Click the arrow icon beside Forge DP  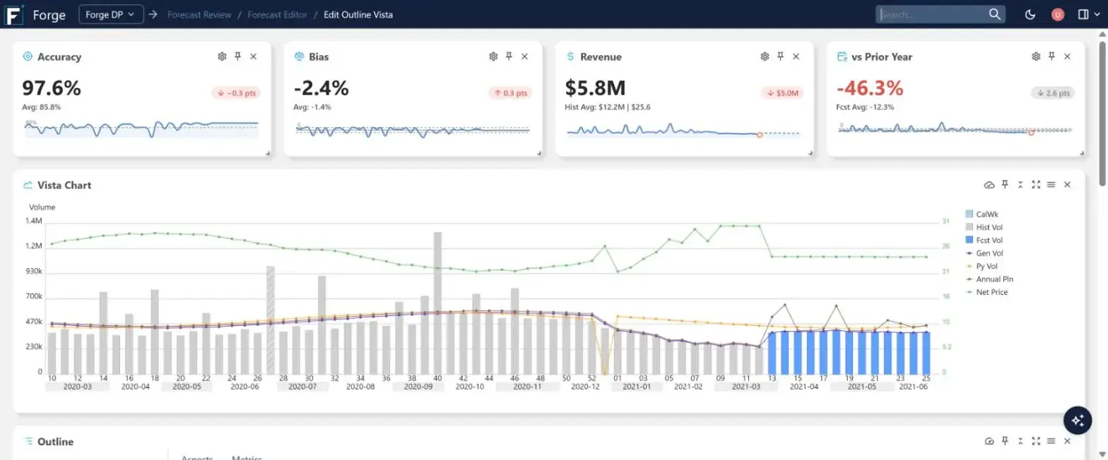click(x=153, y=14)
